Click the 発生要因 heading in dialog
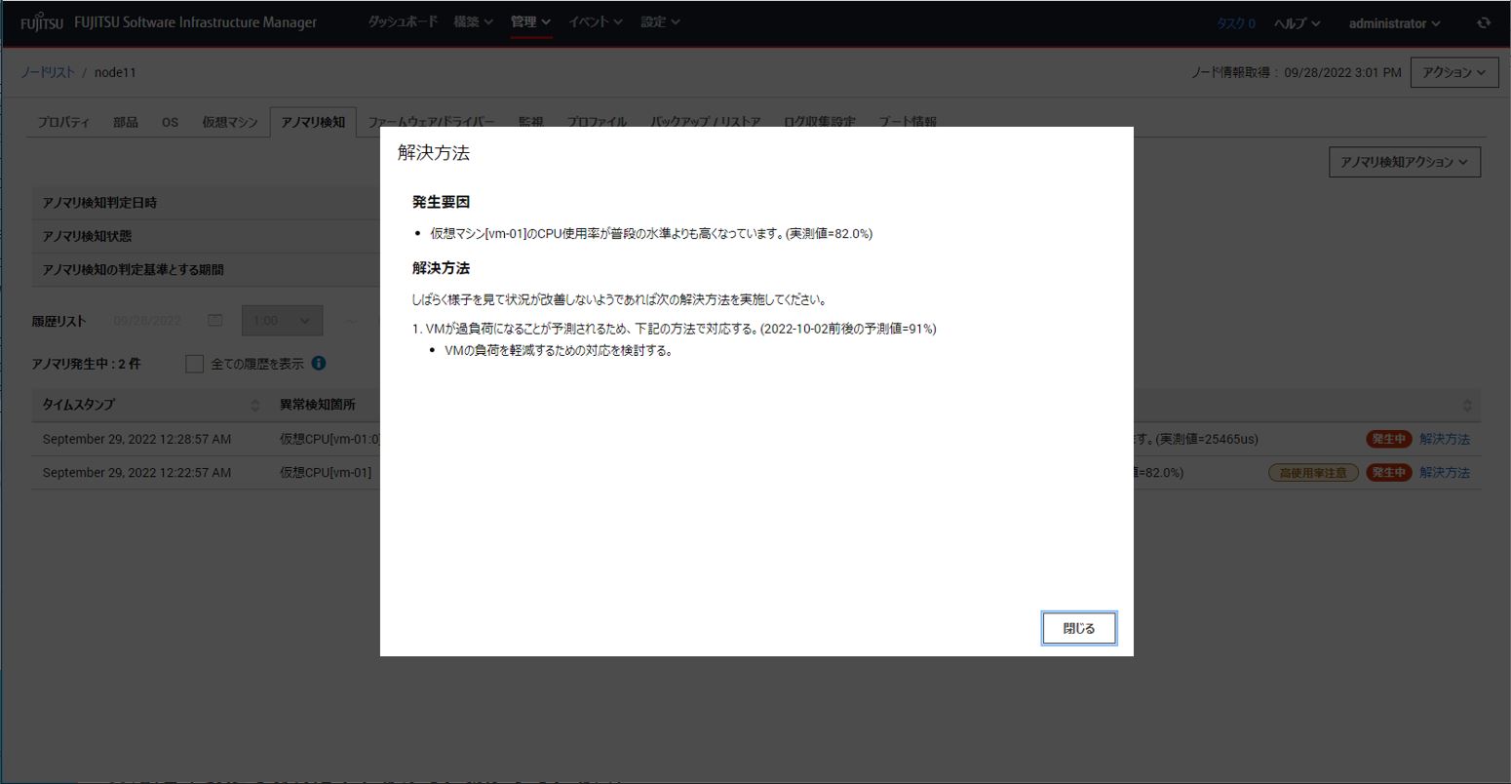 click(x=441, y=202)
